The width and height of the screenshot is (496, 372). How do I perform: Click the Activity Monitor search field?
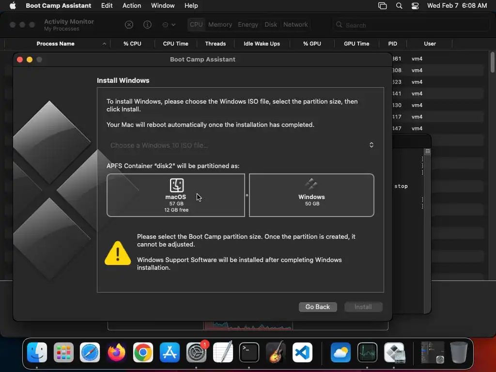[x=411, y=25]
